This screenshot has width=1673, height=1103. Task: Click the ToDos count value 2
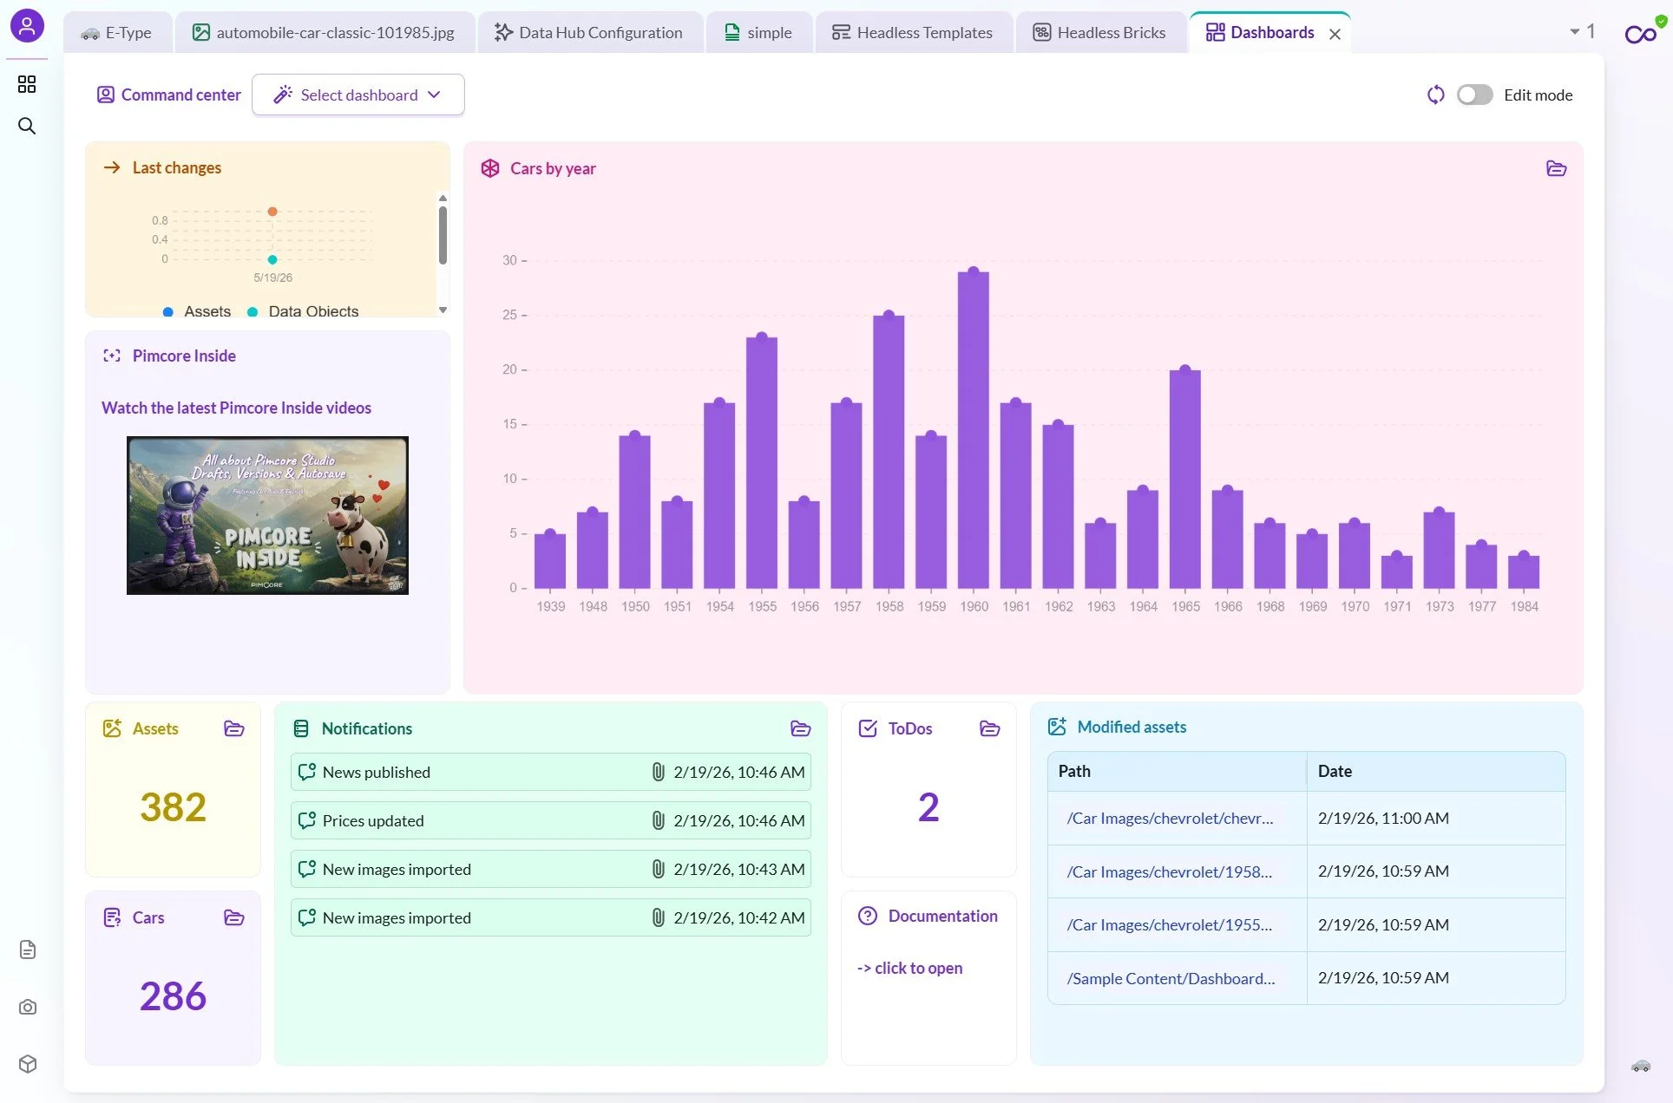click(x=928, y=807)
